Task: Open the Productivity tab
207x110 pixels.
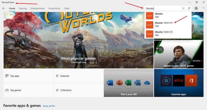Action: click(x=54, y=8)
